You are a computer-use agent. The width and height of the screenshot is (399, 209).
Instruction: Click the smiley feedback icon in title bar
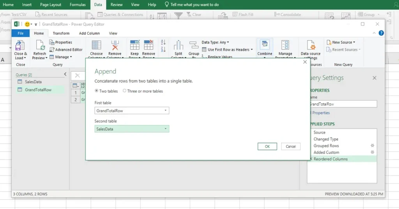[27, 24]
